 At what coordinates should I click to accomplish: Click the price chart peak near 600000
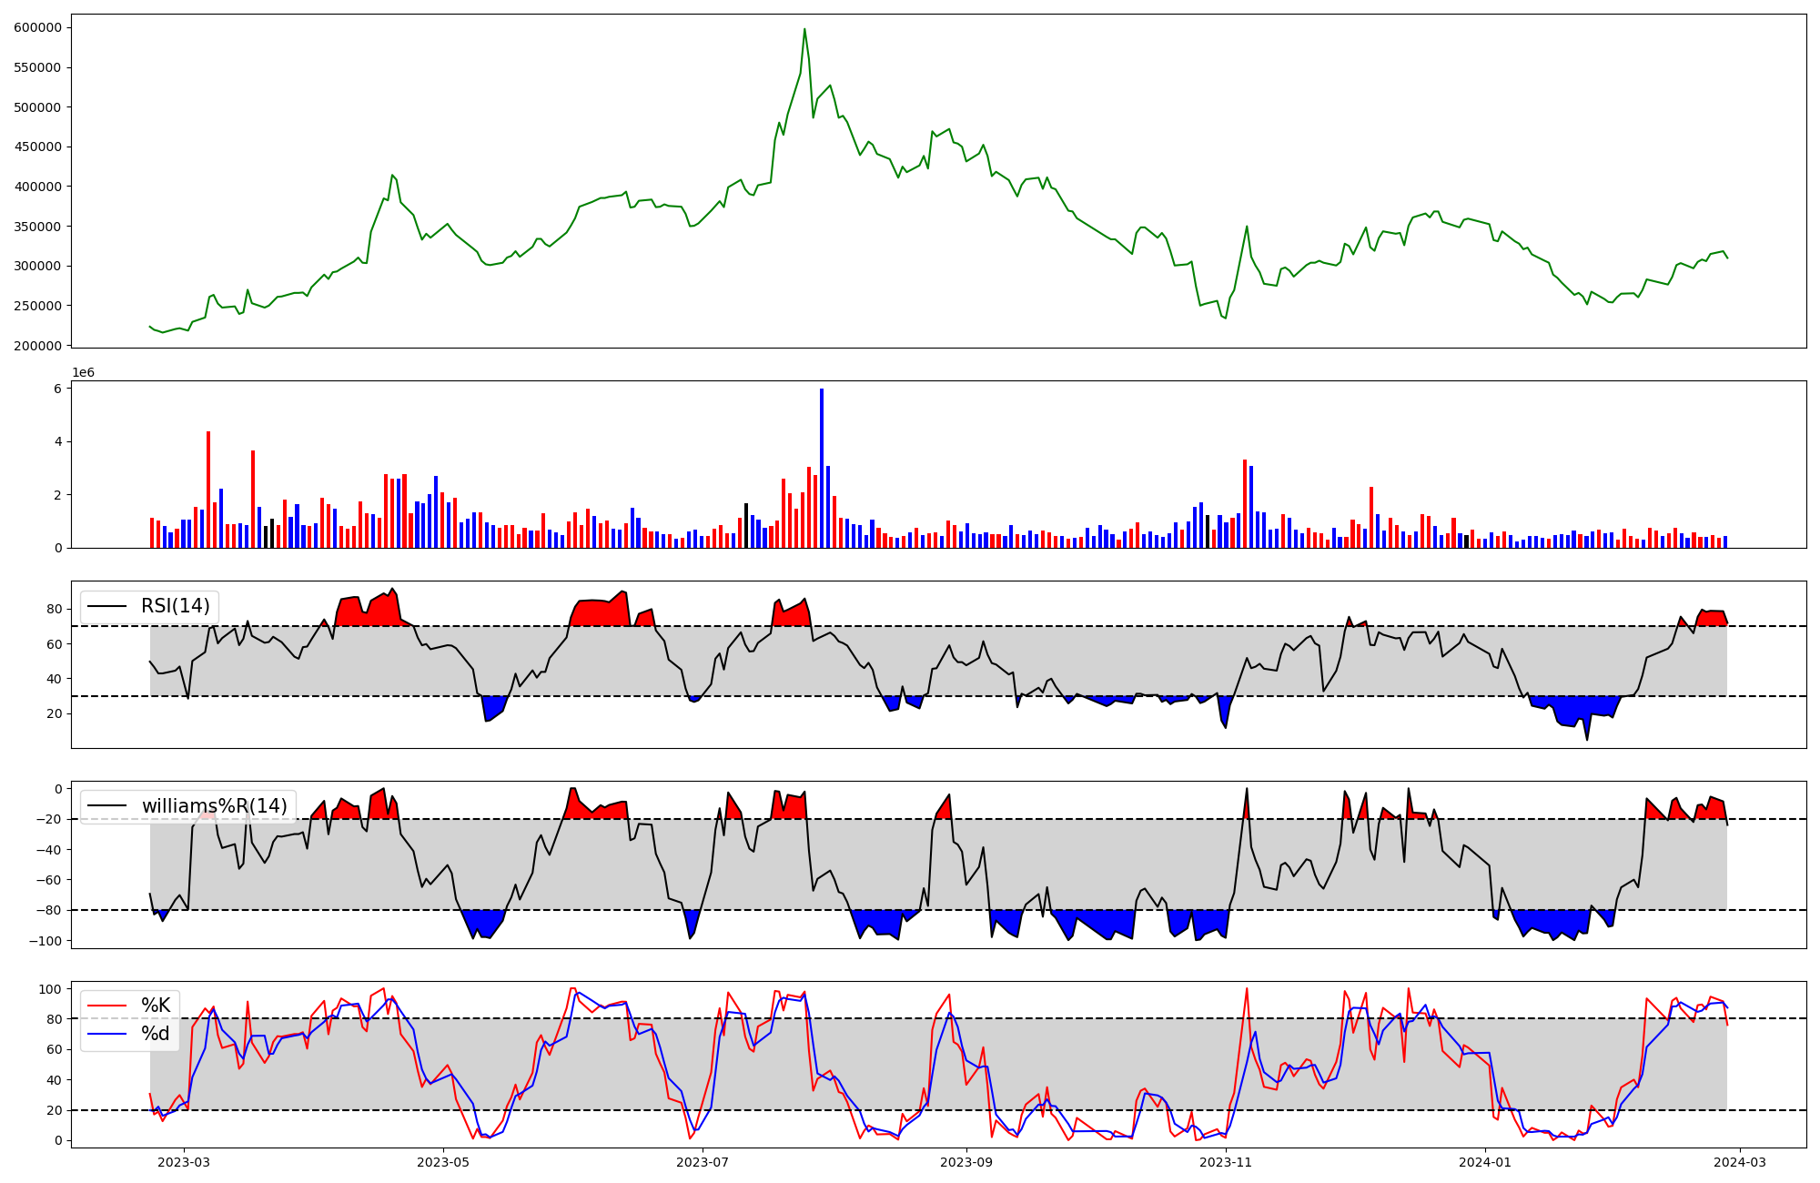click(804, 30)
